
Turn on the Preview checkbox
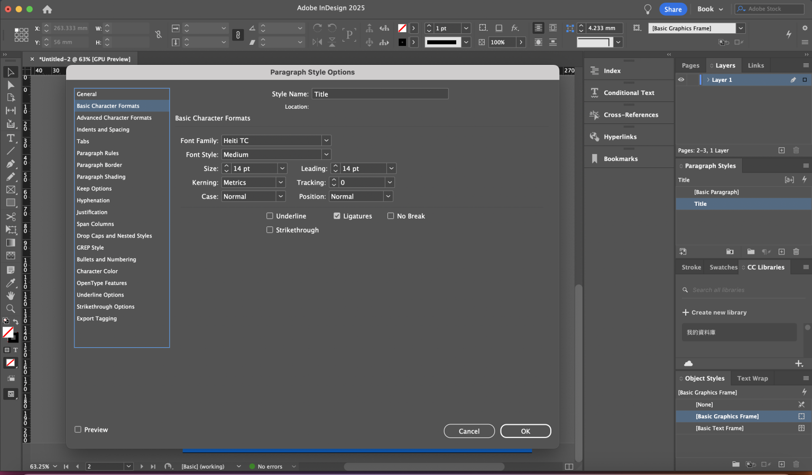click(78, 430)
